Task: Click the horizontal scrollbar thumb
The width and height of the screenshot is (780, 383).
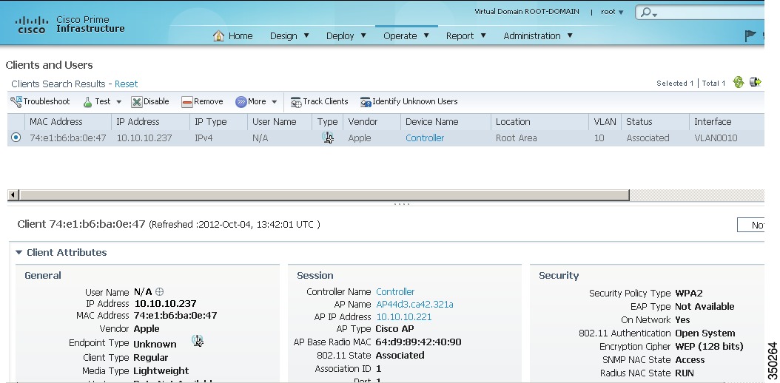Action: point(324,195)
